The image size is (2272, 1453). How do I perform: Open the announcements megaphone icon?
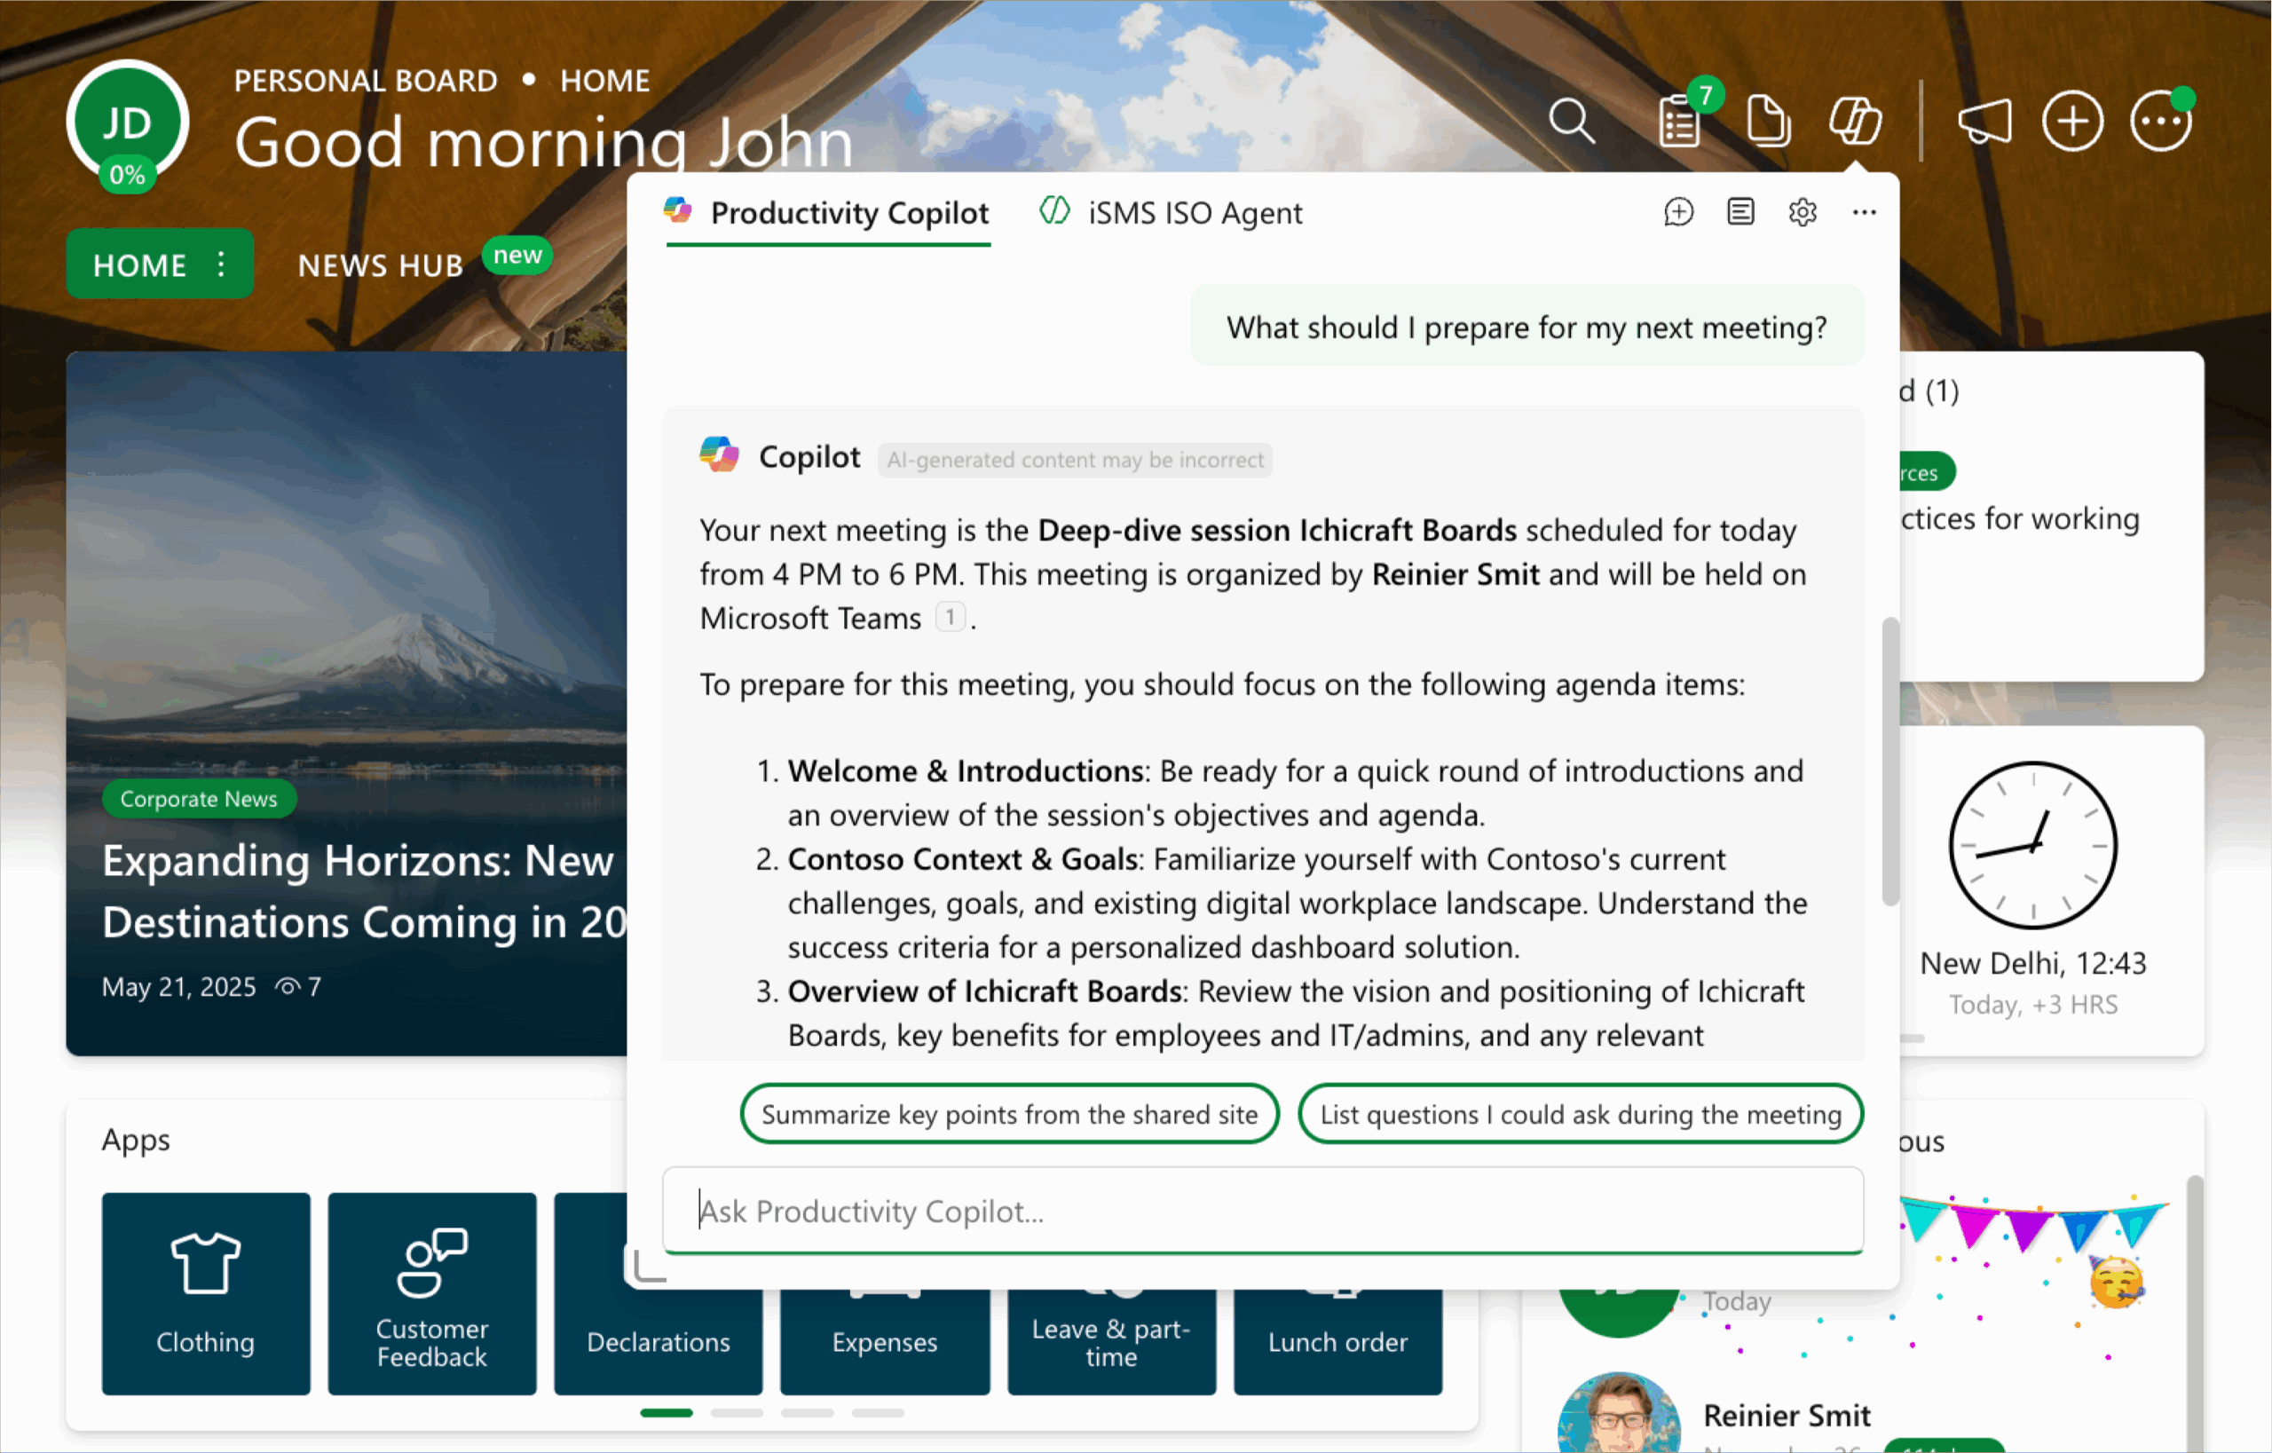(1984, 122)
